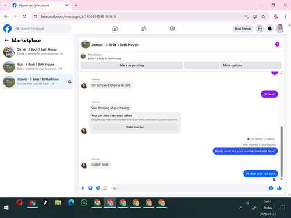Click the voice clip microphone icon
The width and height of the screenshot is (291, 218).
(x=83, y=188)
